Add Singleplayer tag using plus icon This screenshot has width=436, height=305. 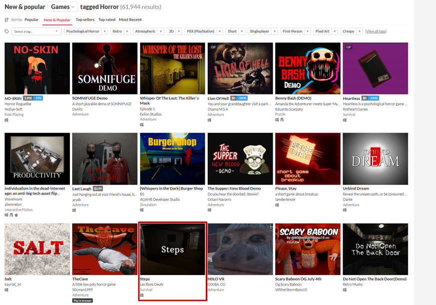pos(275,31)
